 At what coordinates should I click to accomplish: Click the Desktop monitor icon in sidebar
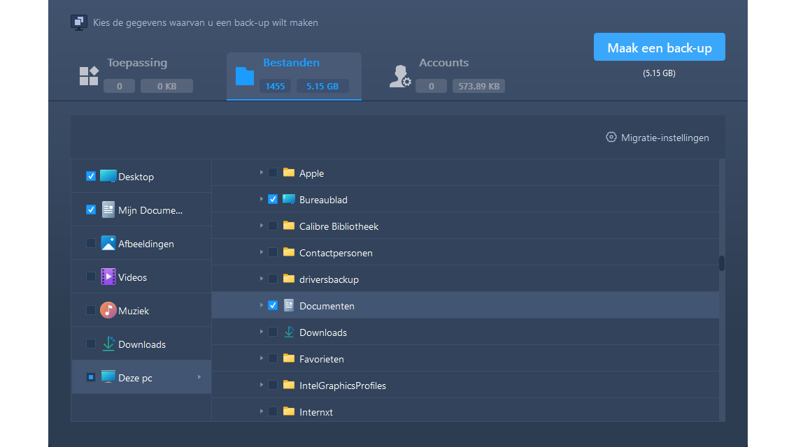tap(108, 177)
